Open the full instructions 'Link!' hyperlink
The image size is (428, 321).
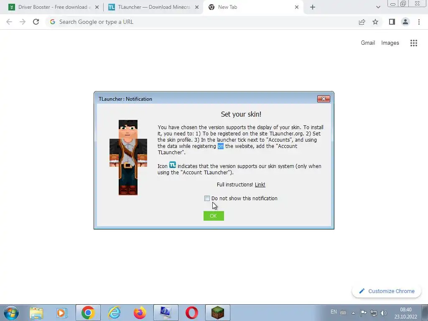point(260,184)
